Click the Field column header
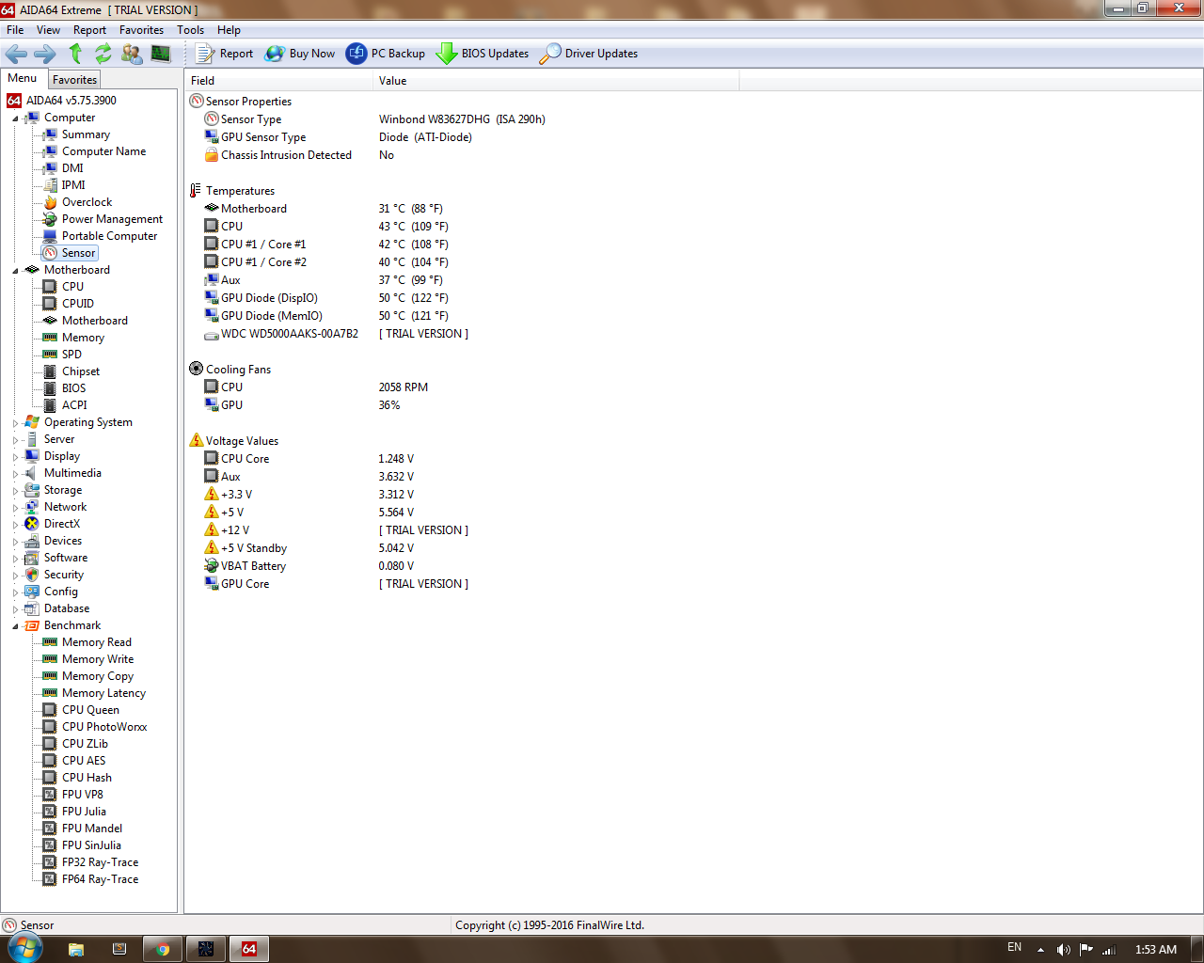1204x963 pixels. click(278, 81)
